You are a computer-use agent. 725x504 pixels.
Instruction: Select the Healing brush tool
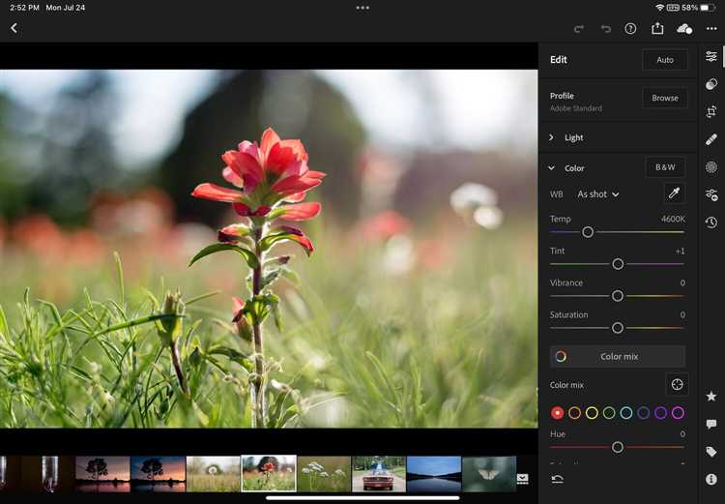click(711, 139)
